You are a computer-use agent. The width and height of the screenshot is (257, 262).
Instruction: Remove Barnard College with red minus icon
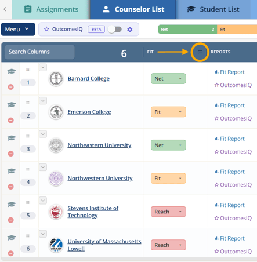(x=11, y=87)
